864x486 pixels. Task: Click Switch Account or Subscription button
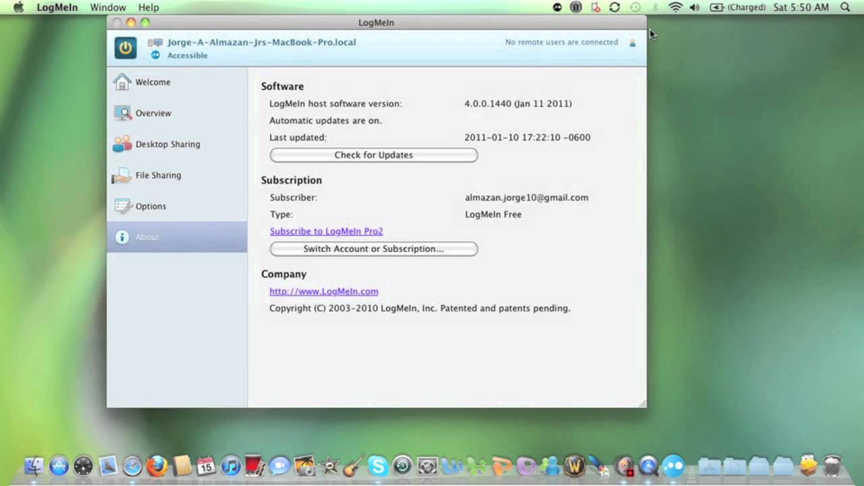click(374, 249)
